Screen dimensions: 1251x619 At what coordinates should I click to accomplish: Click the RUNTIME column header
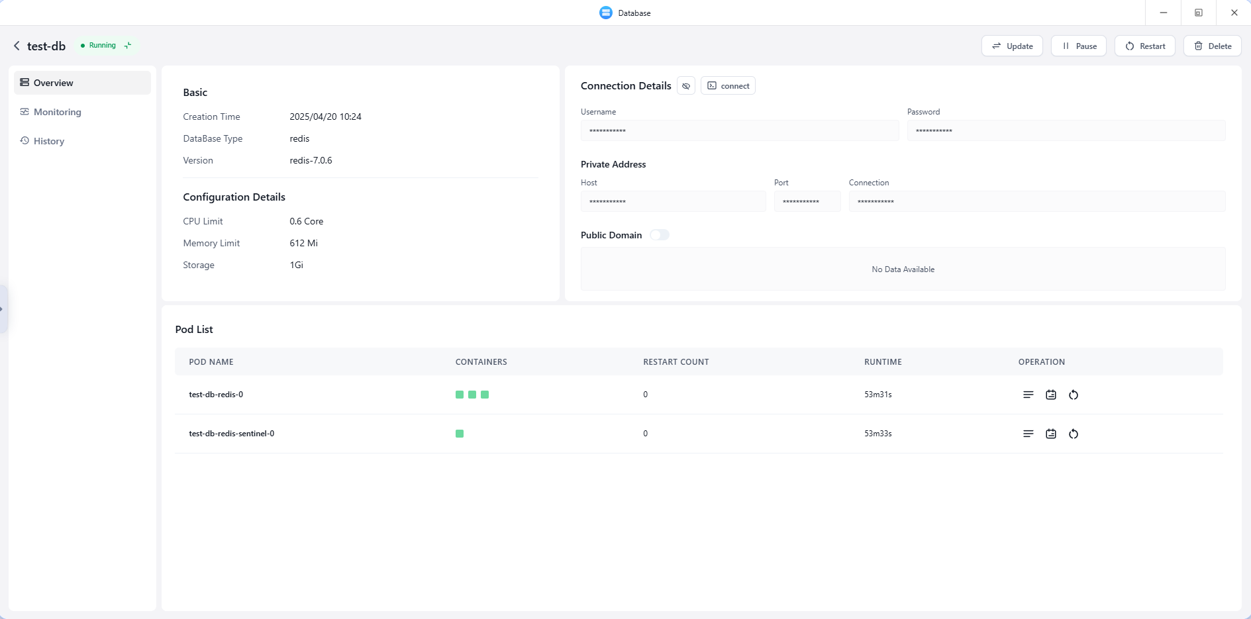[883, 362]
